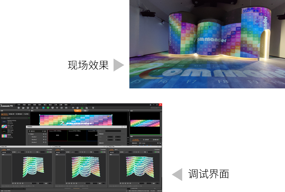Viewport: 285px width, 192px height.
Task: Collapse the monitor group tree arrow
Action: pos(29,134)
